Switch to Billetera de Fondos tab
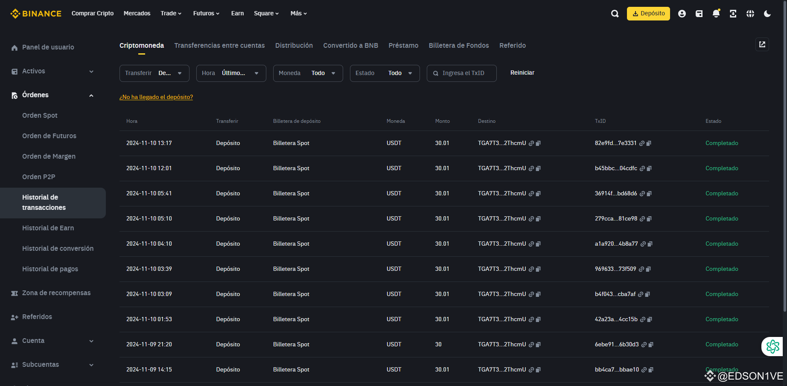 point(459,45)
